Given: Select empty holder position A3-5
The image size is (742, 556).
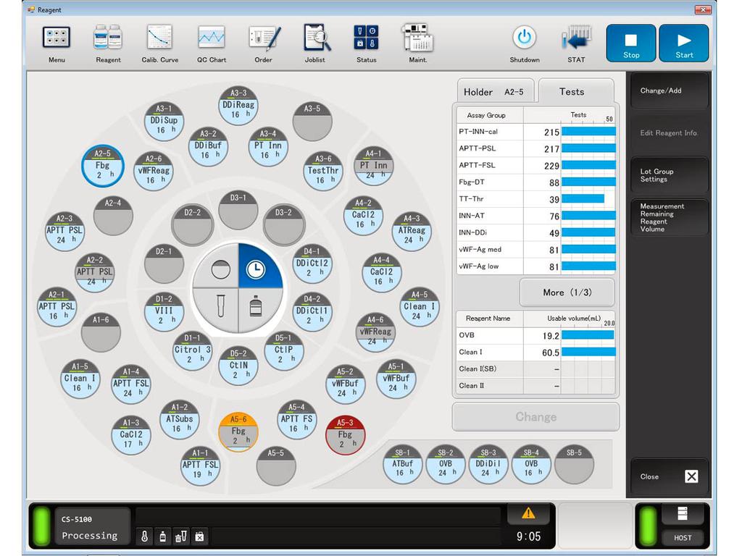Looking at the screenshot, I should [x=312, y=122].
